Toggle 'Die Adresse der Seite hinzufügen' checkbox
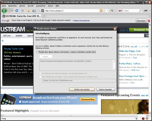Viewport: 152px width, 121px height. (40, 73)
